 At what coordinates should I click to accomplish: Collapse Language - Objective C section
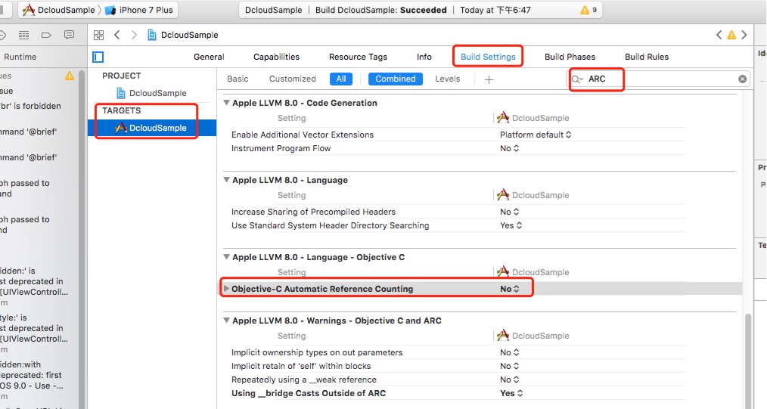click(x=226, y=257)
